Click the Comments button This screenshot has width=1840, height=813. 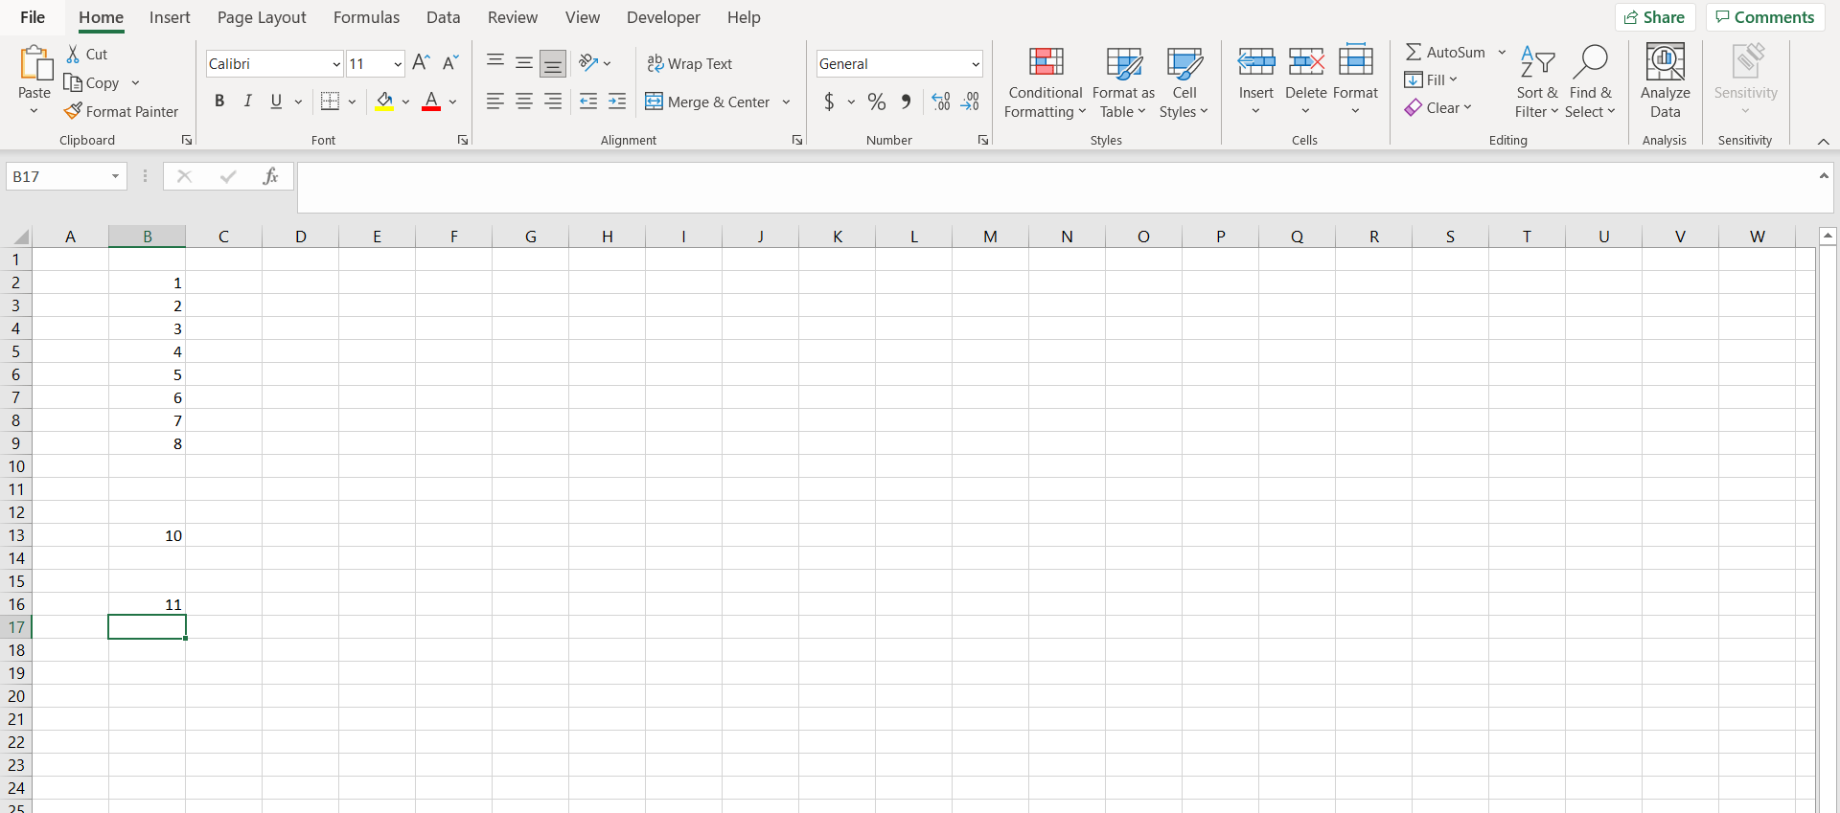point(1764,17)
